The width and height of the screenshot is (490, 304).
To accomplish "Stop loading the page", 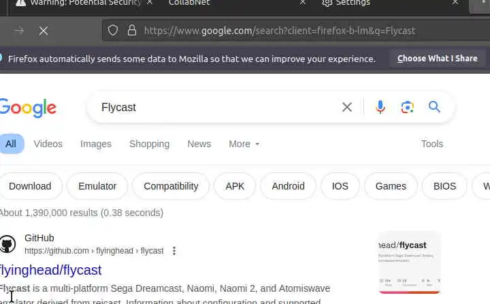I will coord(43,31).
